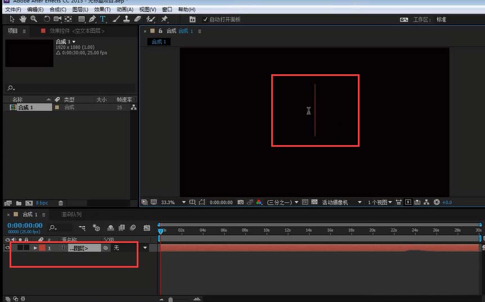
Task: Select the Zoom magnifier tool
Action: point(34,19)
